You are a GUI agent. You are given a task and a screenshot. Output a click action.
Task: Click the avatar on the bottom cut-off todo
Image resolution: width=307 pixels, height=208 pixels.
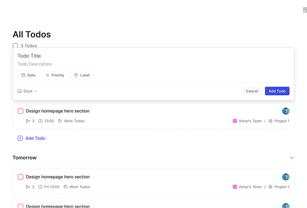click(x=286, y=206)
